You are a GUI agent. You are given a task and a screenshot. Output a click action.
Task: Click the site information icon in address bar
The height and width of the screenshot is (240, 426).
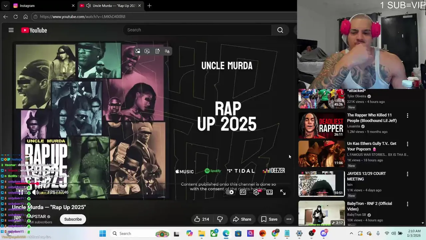(36, 16)
